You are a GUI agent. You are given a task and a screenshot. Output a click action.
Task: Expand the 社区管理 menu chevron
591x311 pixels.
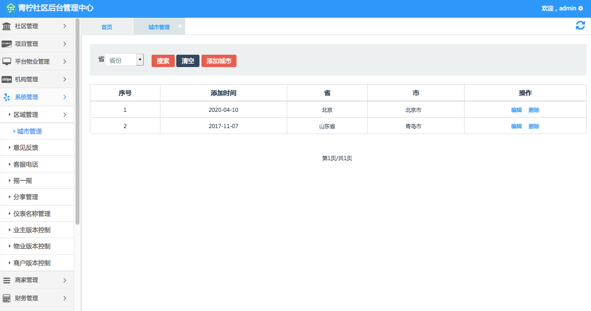click(65, 26)
